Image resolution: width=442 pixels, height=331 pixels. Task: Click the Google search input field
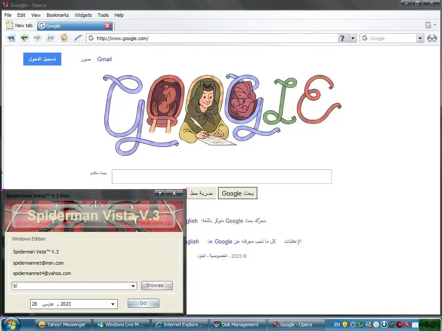click(222, 176)
